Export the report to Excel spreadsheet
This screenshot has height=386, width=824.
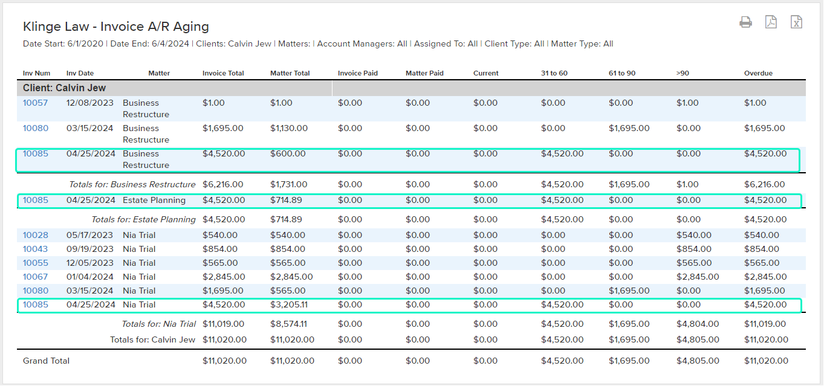(x=797, y=22)
